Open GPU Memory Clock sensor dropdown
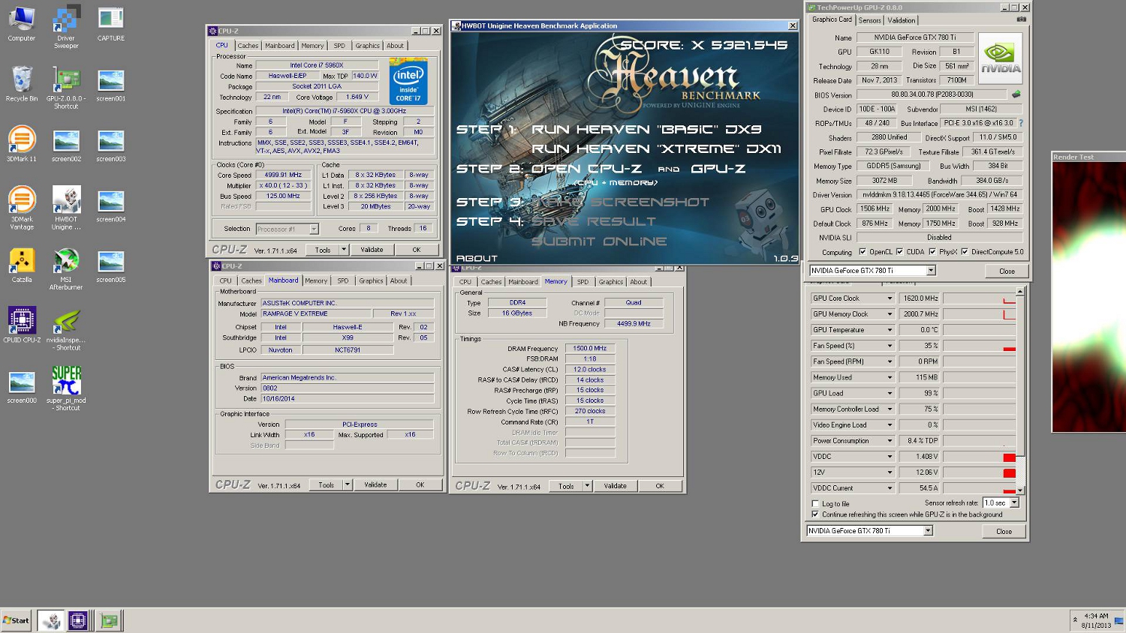This screenshot has width=1126, height=633. click(890, 314)
